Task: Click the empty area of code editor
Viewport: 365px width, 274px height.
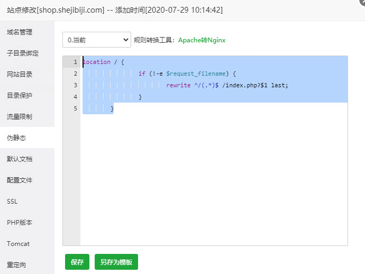Action: pos(212,180)
